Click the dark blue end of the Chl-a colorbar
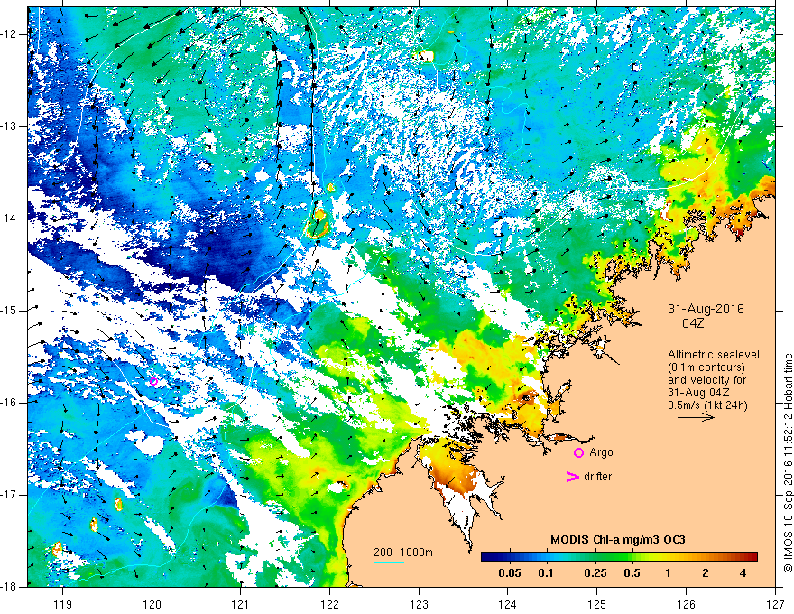Screen dimensions: 794x614 487,557
